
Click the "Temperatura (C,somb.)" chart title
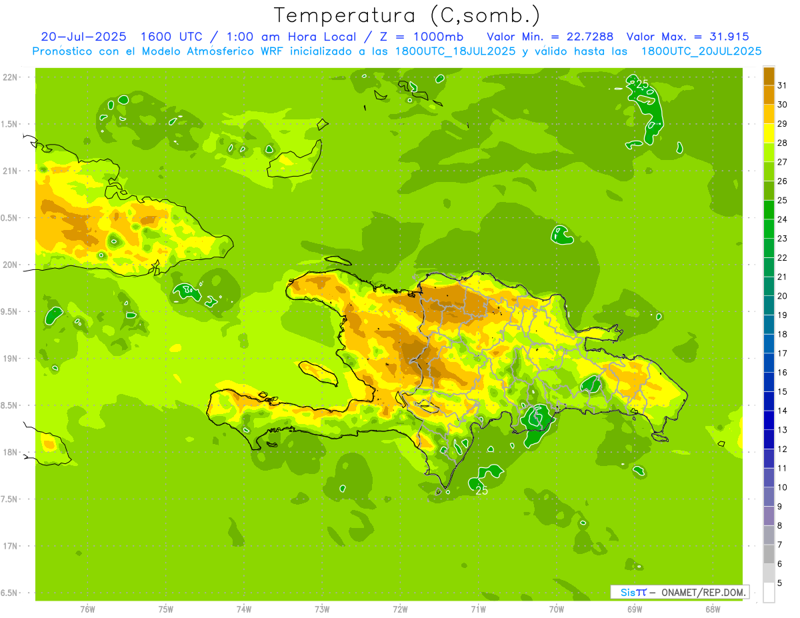(407, 15)
